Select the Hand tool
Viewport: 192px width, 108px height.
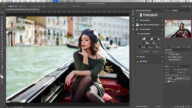[x=2, y=67]
